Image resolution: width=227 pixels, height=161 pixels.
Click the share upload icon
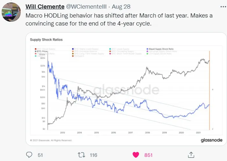[191, 155]
